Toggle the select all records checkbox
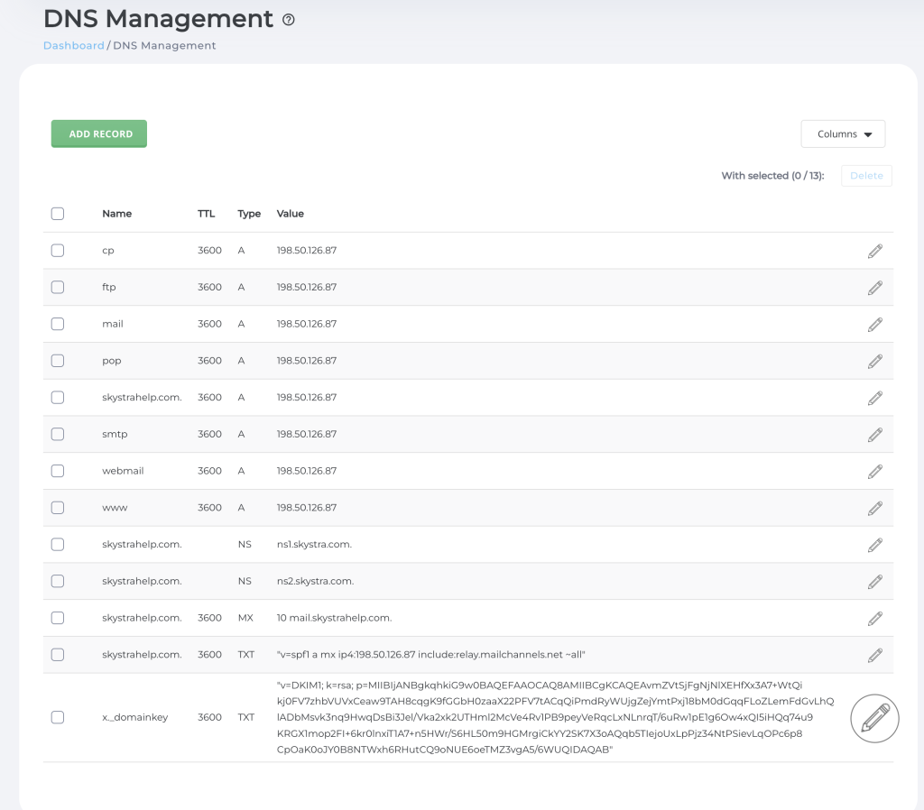Viewport: 924px width, 810px height. (x=58, y=214)
